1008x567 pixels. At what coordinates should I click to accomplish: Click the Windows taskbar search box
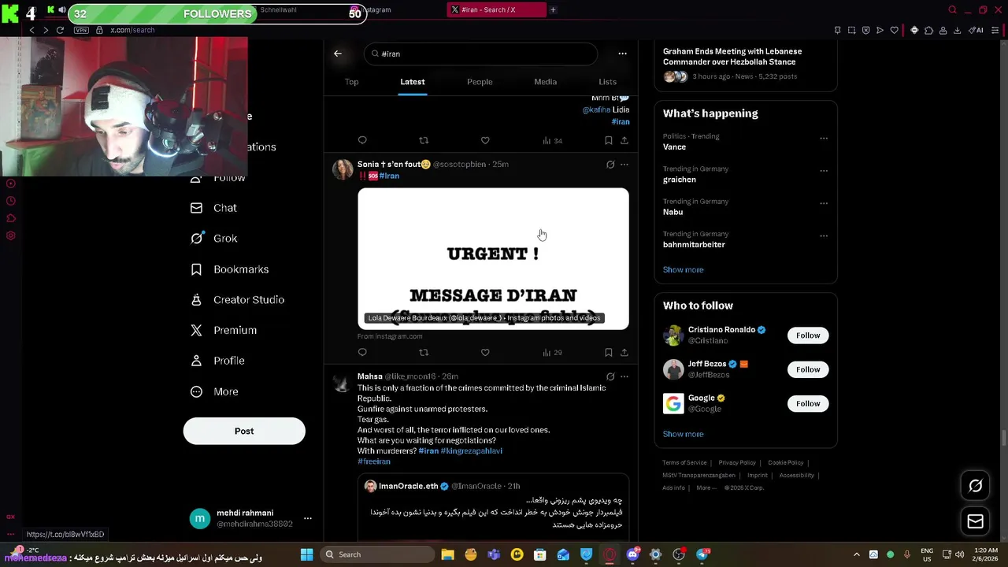tap(378, 554)
